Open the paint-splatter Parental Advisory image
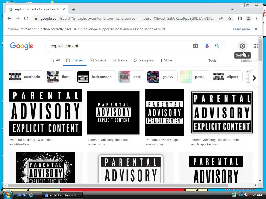This screenshot has height=199, width=266. pos(46,167)
